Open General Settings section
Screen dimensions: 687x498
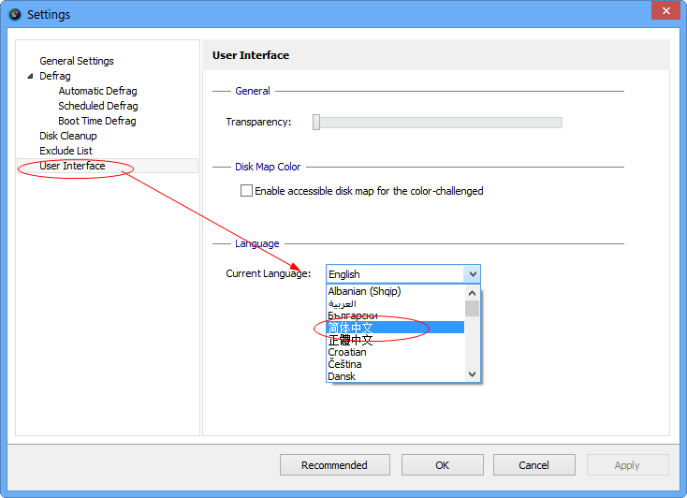(x=76, y=61)
